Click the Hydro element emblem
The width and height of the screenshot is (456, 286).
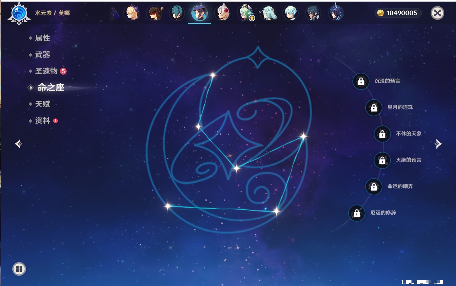(19, 14)
